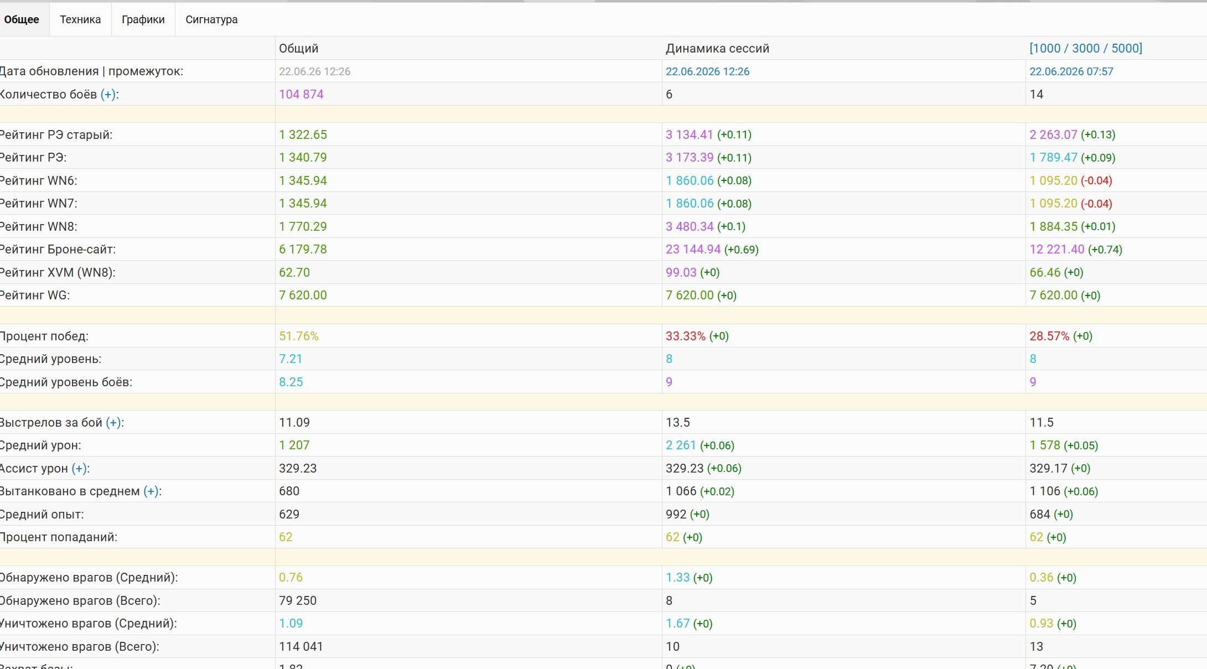Select the XVM rating value 62.70
The height and width of the screenshot is (669, 1207).
coord(294,273)
